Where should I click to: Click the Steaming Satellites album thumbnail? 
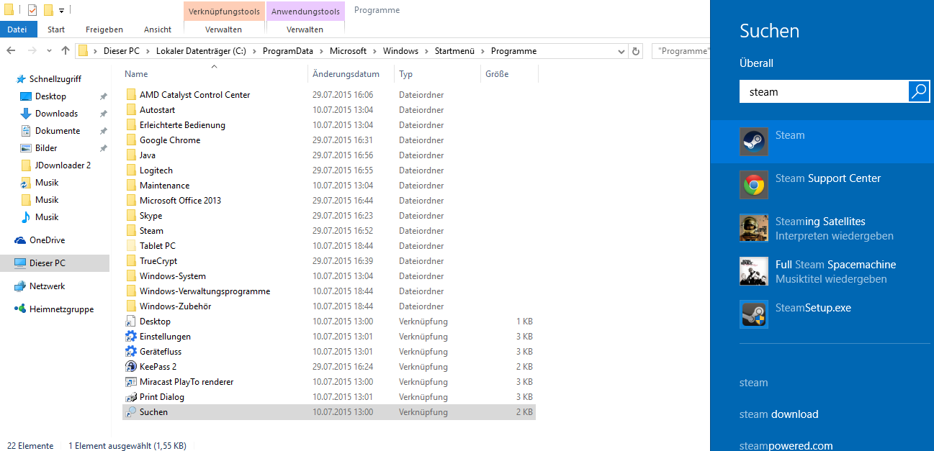pos(754,228)
